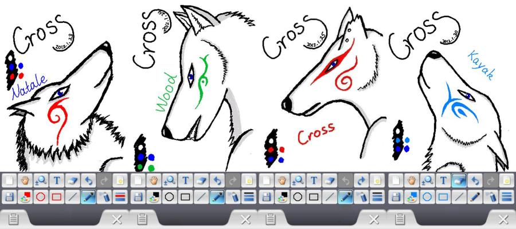Undo last stroke in the Natale drawing toolbar
Viewport: 516px width, 229px height.
pyautogui.click(x=88, y=180)
